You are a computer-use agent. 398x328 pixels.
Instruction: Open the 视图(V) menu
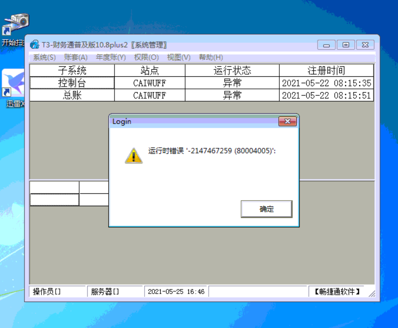tap(179, 57)
